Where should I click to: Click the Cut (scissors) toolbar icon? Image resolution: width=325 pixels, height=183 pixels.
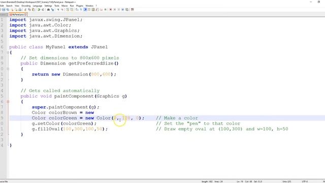click(25, 10)
